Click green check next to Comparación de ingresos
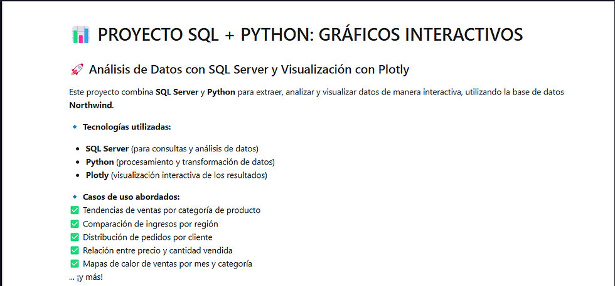Screen dimensions: 615x286 click(x=75, y=224)
